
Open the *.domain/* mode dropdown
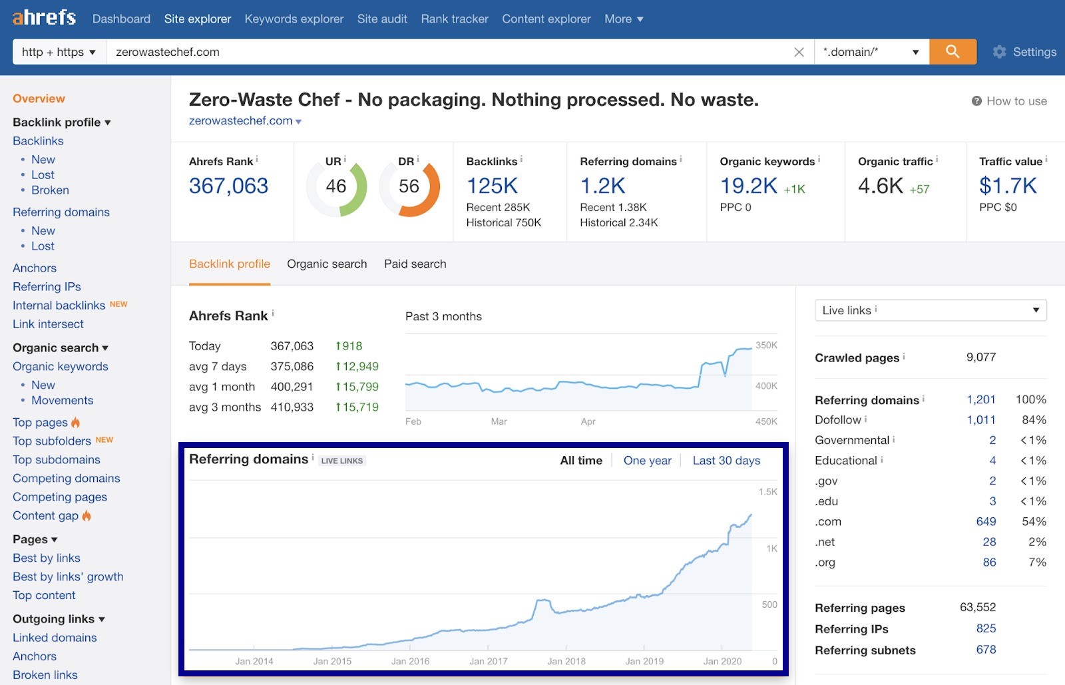tap(871, 52)
